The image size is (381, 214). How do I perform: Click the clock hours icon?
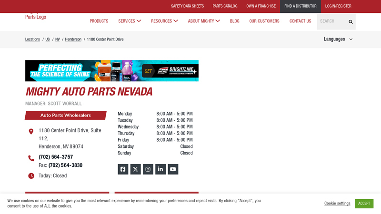(31, 176)
